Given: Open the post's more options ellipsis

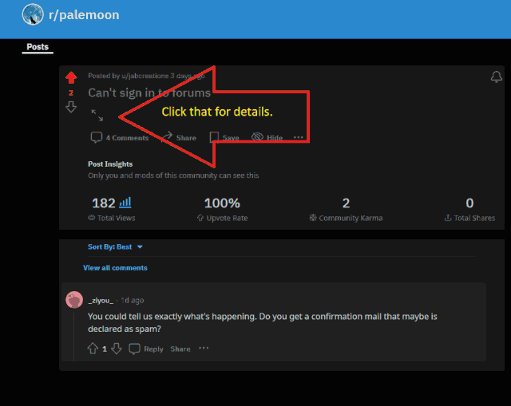Looking at the screenshot, I should pos(298,137).
